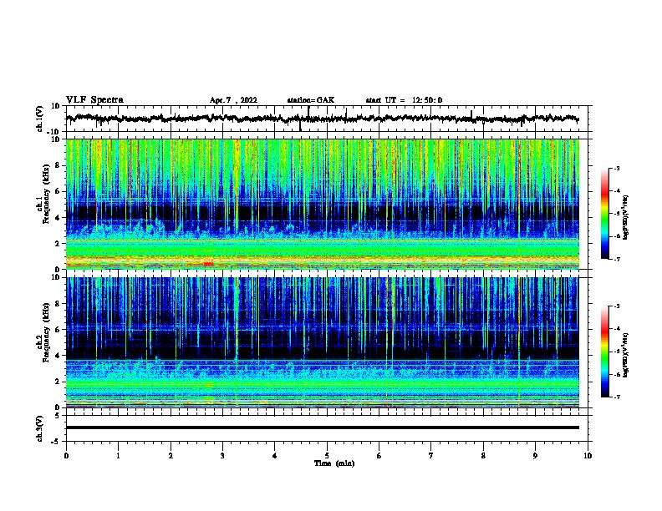Screen dimensions: 662x511
Task: Click the ch.1 color bar log(PSD) label
Action: (x=626, y=217)
